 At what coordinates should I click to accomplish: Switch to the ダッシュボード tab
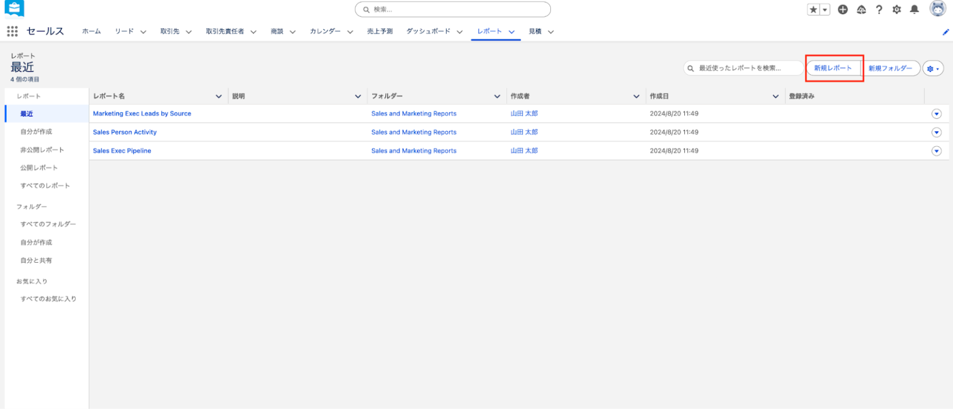428,31
